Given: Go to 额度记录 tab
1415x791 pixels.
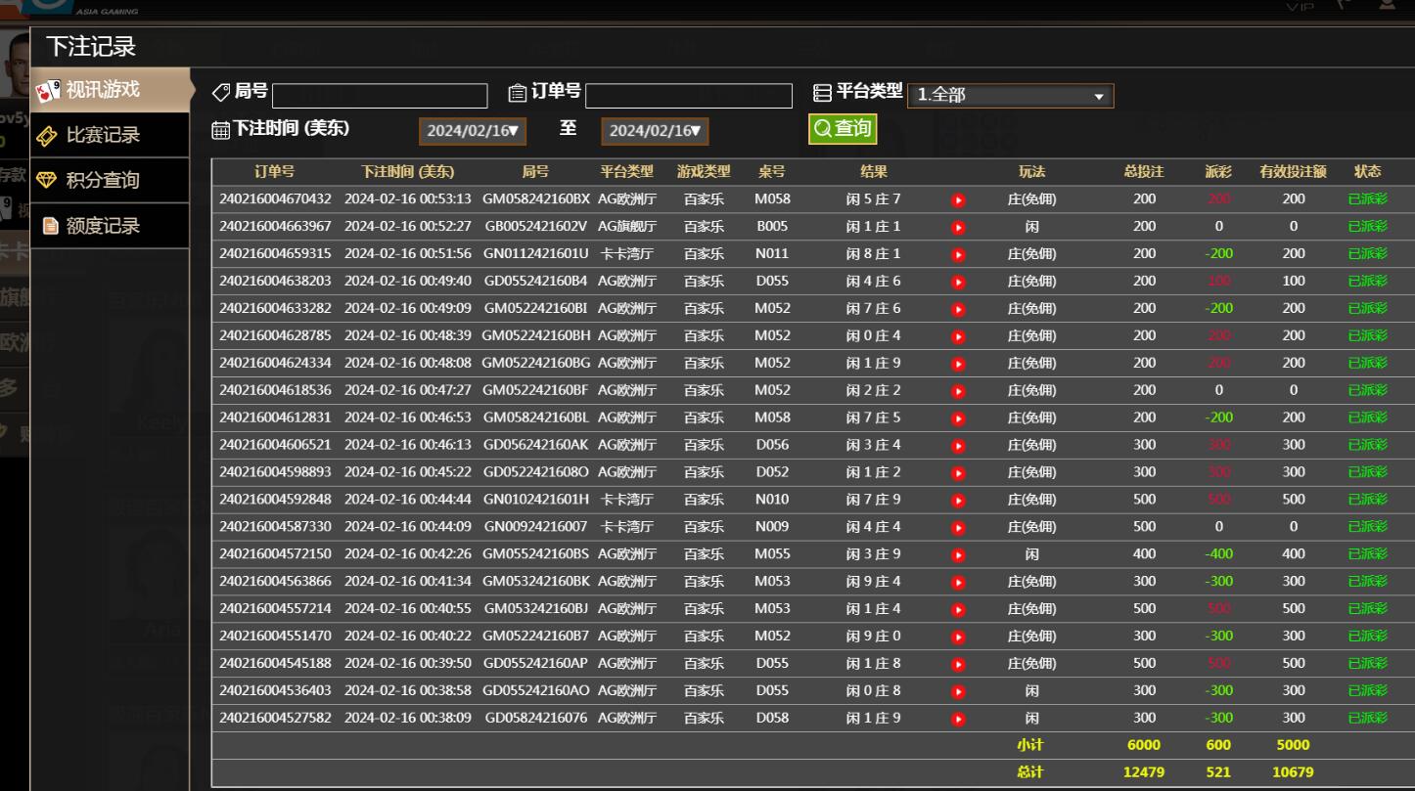Looking at the screenshot, I should [110, 226].
